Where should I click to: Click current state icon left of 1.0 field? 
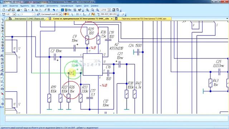tap(3, 14)
